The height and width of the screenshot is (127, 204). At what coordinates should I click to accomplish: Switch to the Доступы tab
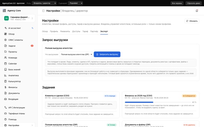[76, 31]
